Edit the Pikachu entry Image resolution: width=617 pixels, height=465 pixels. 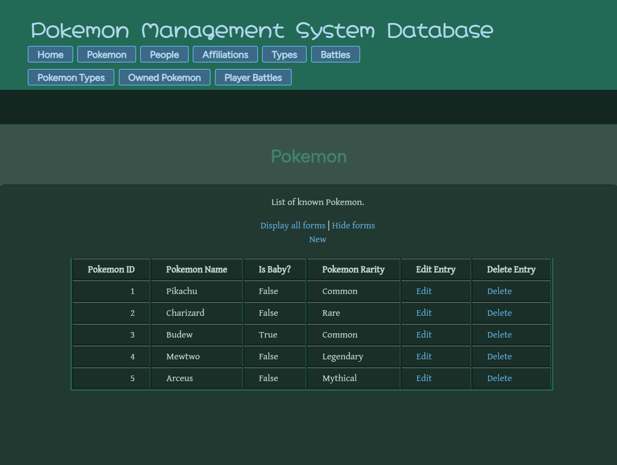point(424,291)
